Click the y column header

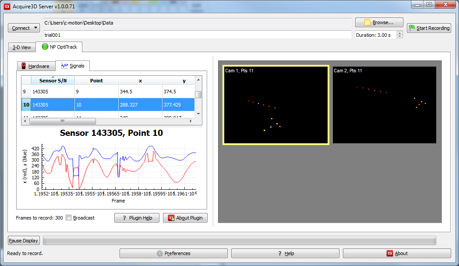[178, 81]
